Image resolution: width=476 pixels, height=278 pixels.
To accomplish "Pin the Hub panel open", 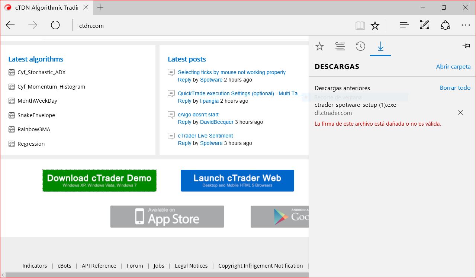I will pos(466,46).
